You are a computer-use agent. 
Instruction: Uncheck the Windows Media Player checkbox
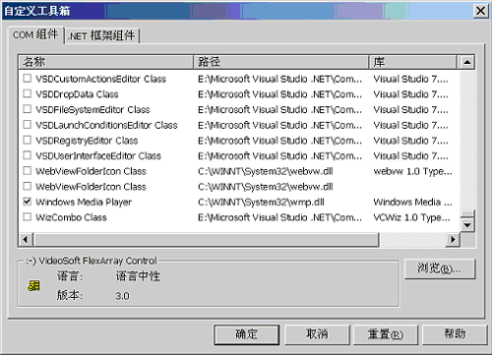click(28, 202)
